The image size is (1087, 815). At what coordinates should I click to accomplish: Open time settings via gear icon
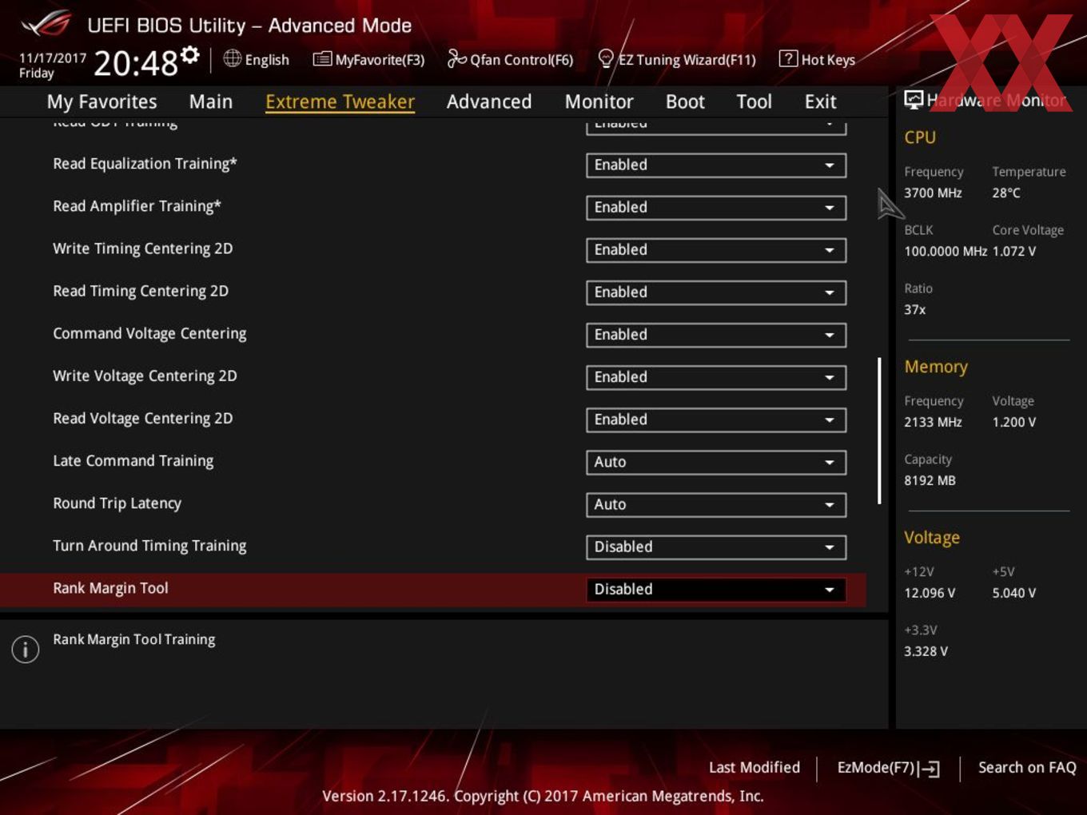(190, 55)
